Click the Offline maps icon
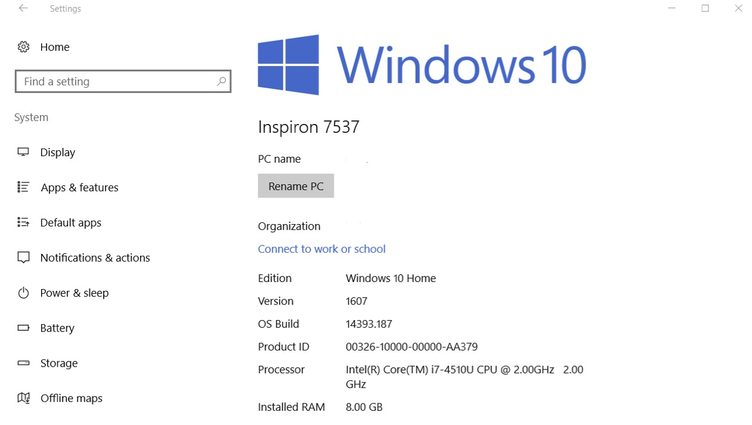This screenshot has width=752, height=425. coord(23,398)
